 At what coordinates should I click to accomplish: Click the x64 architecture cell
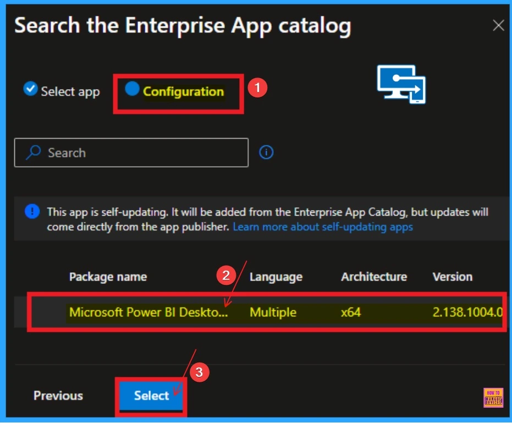tap(351, 312)
